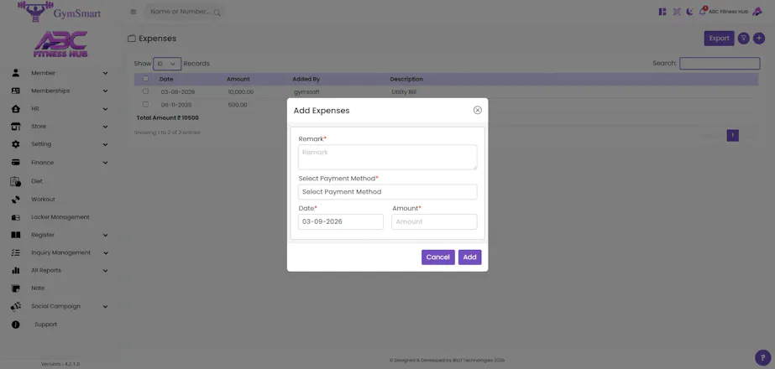Viewport: 775px width, 369px height.
Task: Click the Setting gear icon
Action: pos(15,144)
